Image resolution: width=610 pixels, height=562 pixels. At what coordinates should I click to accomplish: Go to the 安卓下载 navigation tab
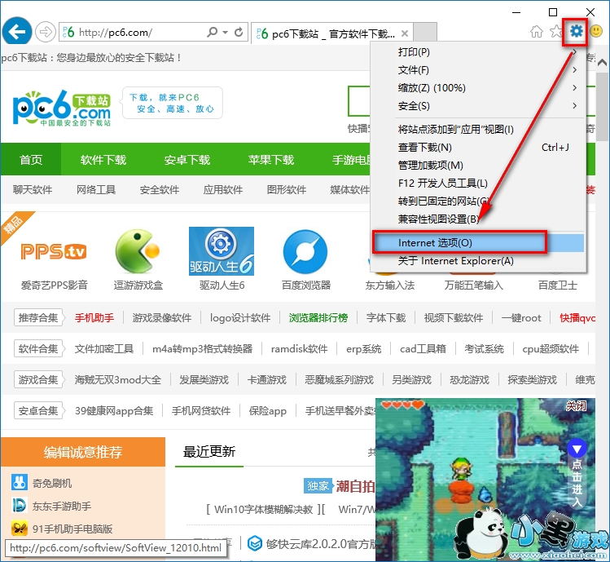[x=187, y=160]
